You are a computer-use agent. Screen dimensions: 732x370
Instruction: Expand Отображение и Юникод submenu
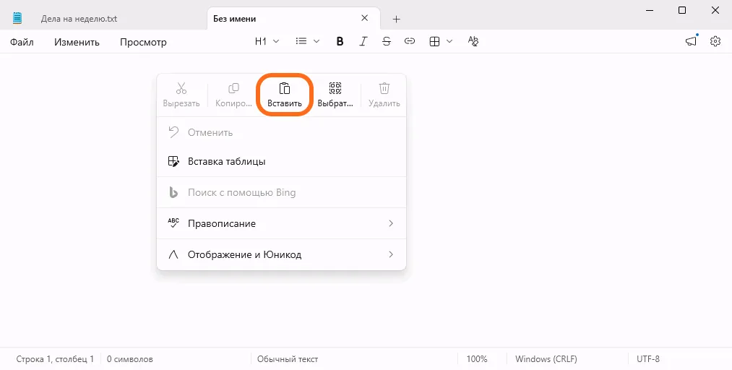click(x=282, y=255)
